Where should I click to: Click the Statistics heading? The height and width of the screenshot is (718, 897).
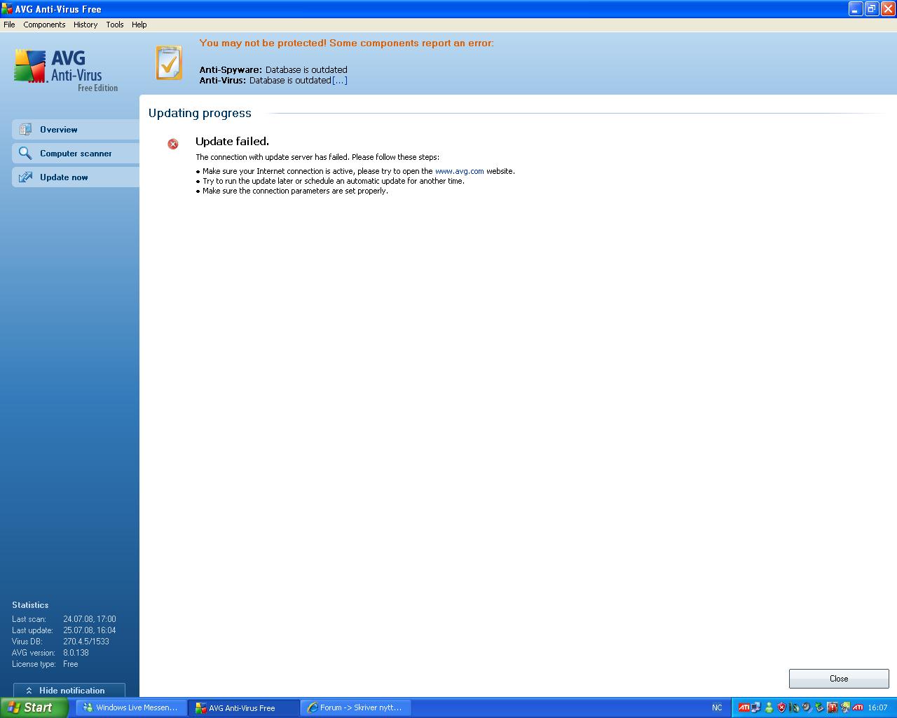[30, 605]
